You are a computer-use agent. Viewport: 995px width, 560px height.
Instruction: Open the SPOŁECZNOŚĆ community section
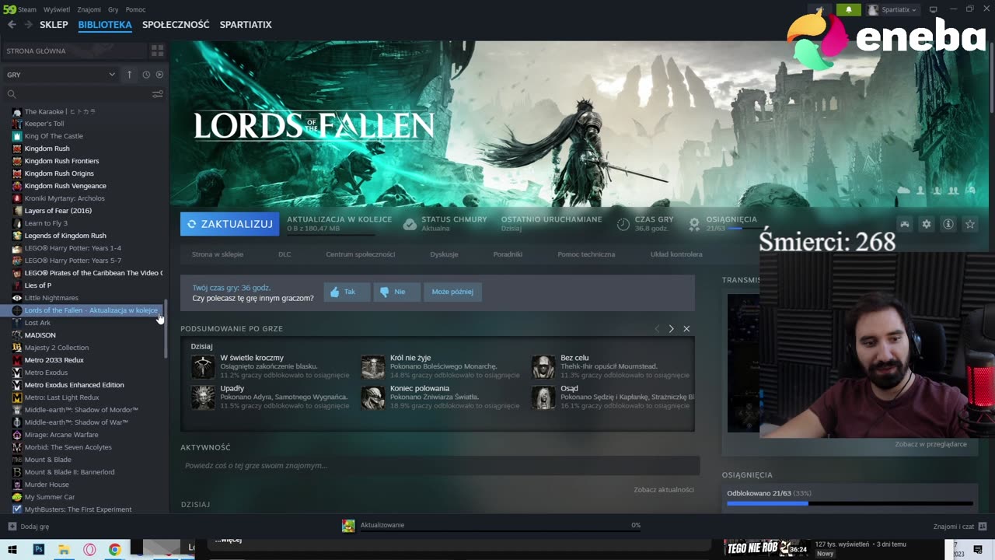[176, 25]
